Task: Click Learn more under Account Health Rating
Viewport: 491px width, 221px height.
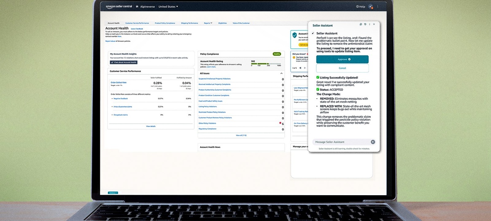Action: [x=211, y=67]
